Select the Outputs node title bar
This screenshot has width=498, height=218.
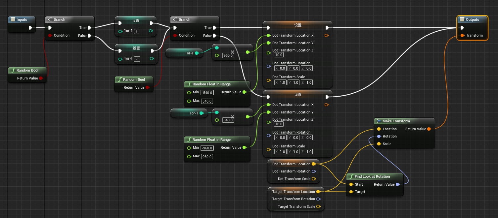click(472, 19)
